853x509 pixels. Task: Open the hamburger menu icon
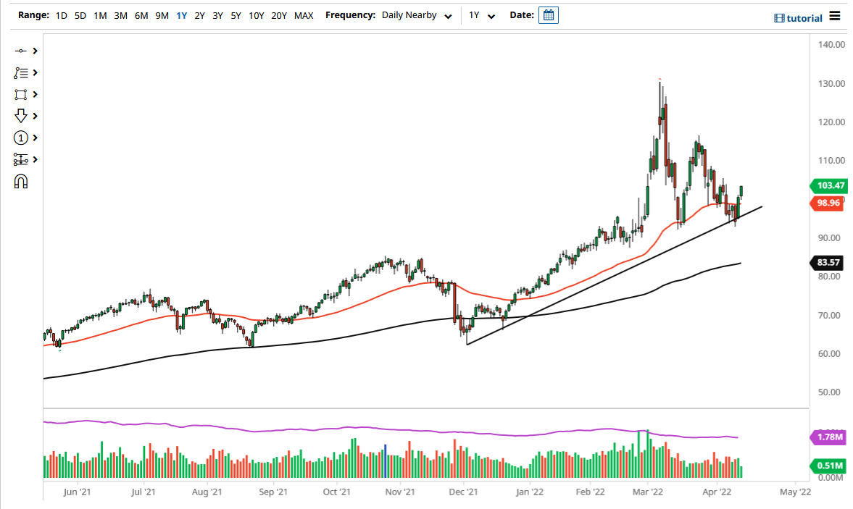[x=835, y=16]
